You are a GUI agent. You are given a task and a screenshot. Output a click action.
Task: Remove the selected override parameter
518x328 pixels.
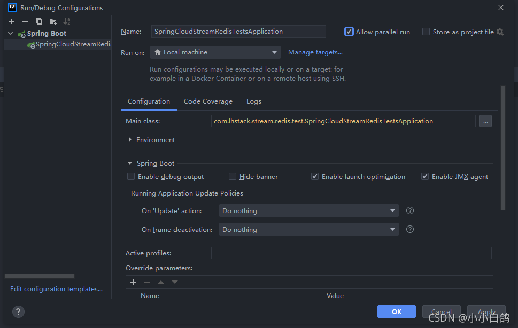(x=147, y=282)
